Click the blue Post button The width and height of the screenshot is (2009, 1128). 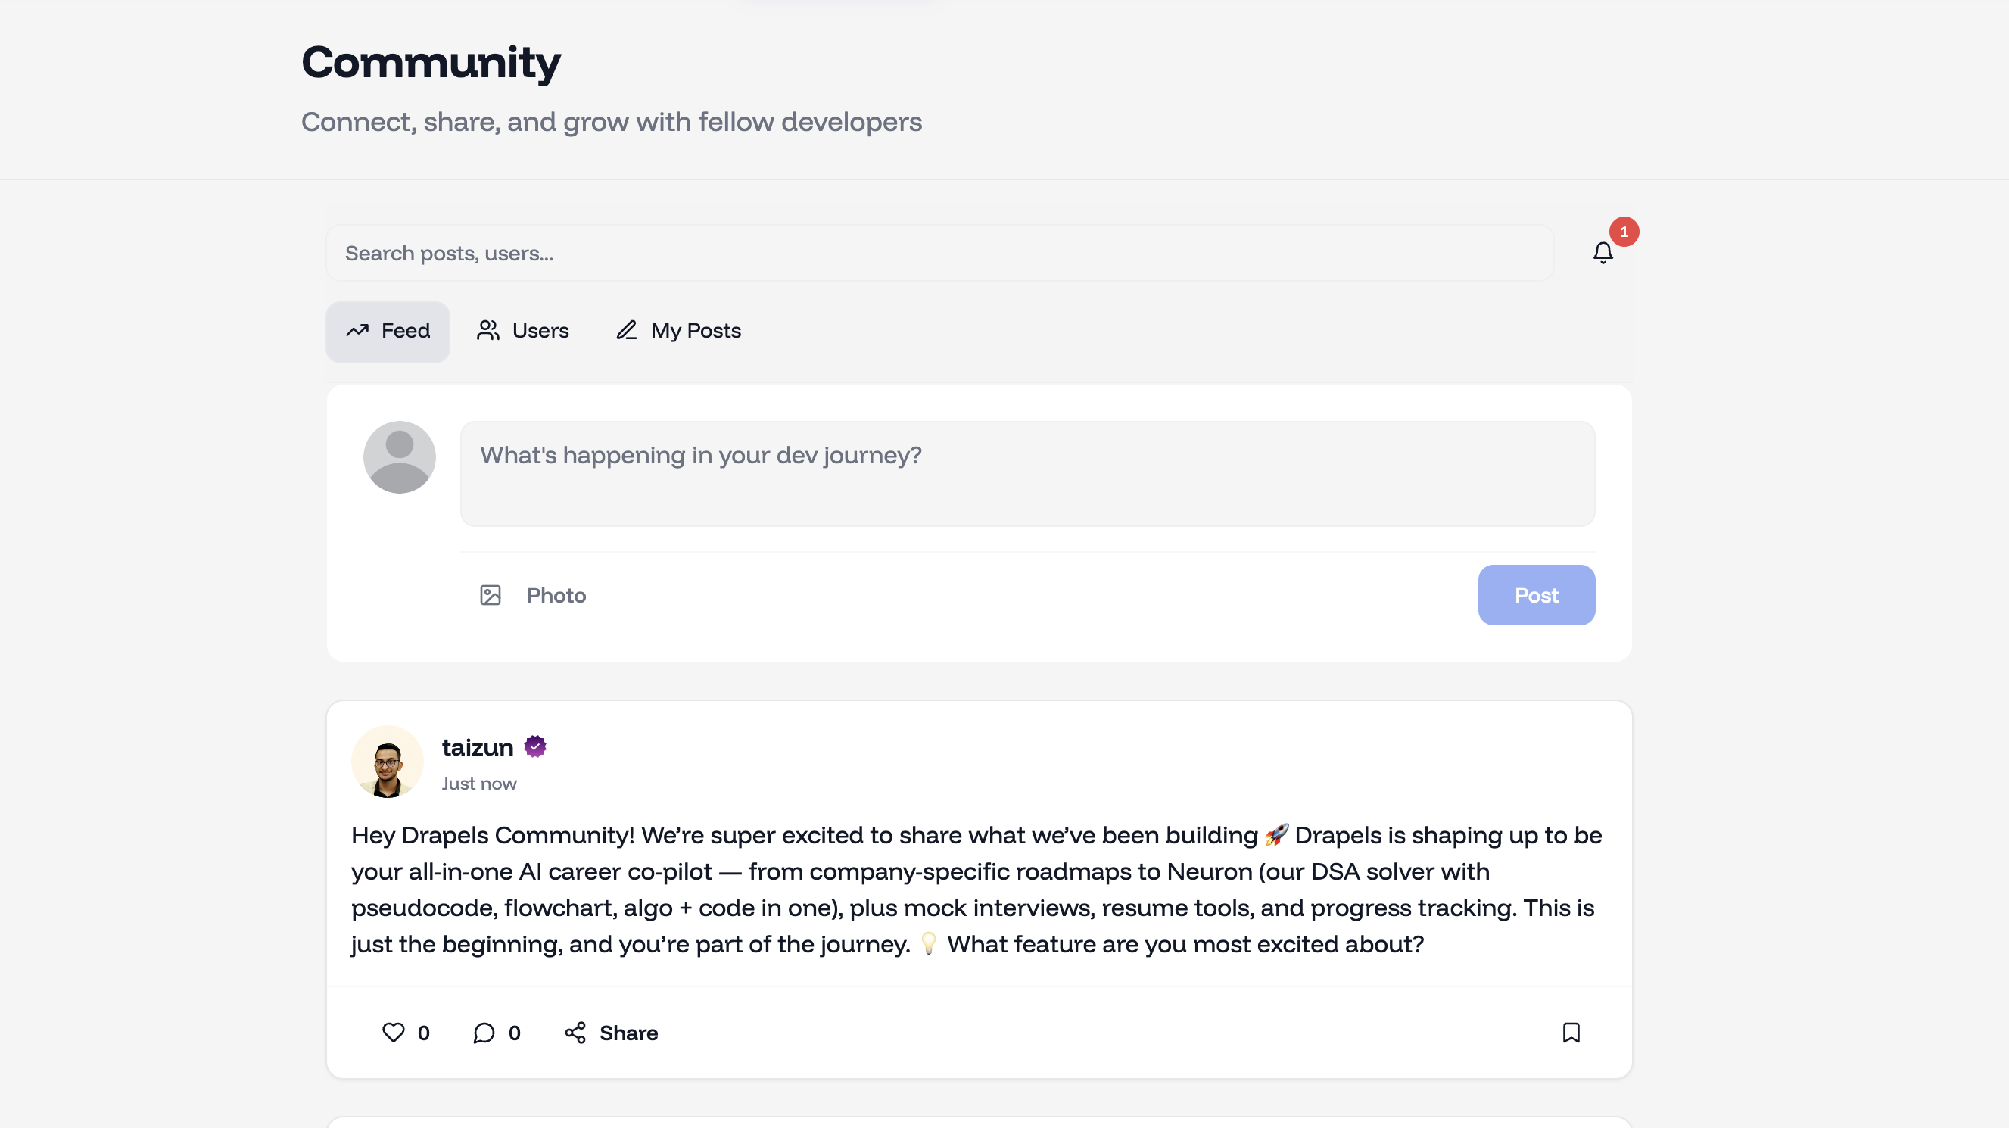[x=1536, y=595]
